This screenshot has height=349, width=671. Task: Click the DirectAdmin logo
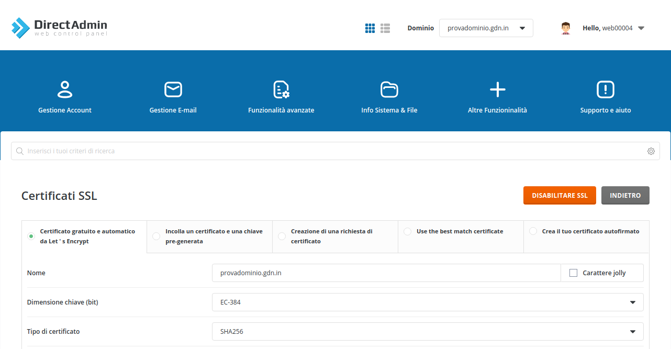tap(59, 28)
